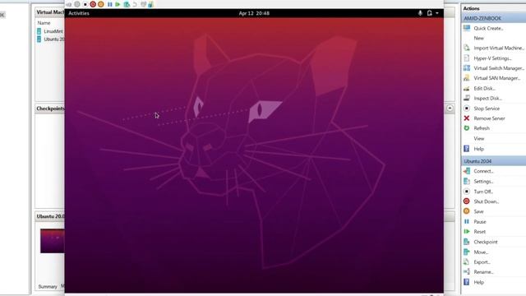
Task: Click the Pause action in Actions pane
Action: [480, 222]
